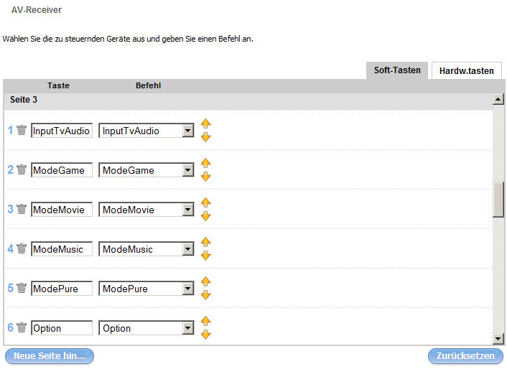Viewport: 507px width, 369px height.
Task: Open the Option command dropdown
Action: tap(188, 328)
